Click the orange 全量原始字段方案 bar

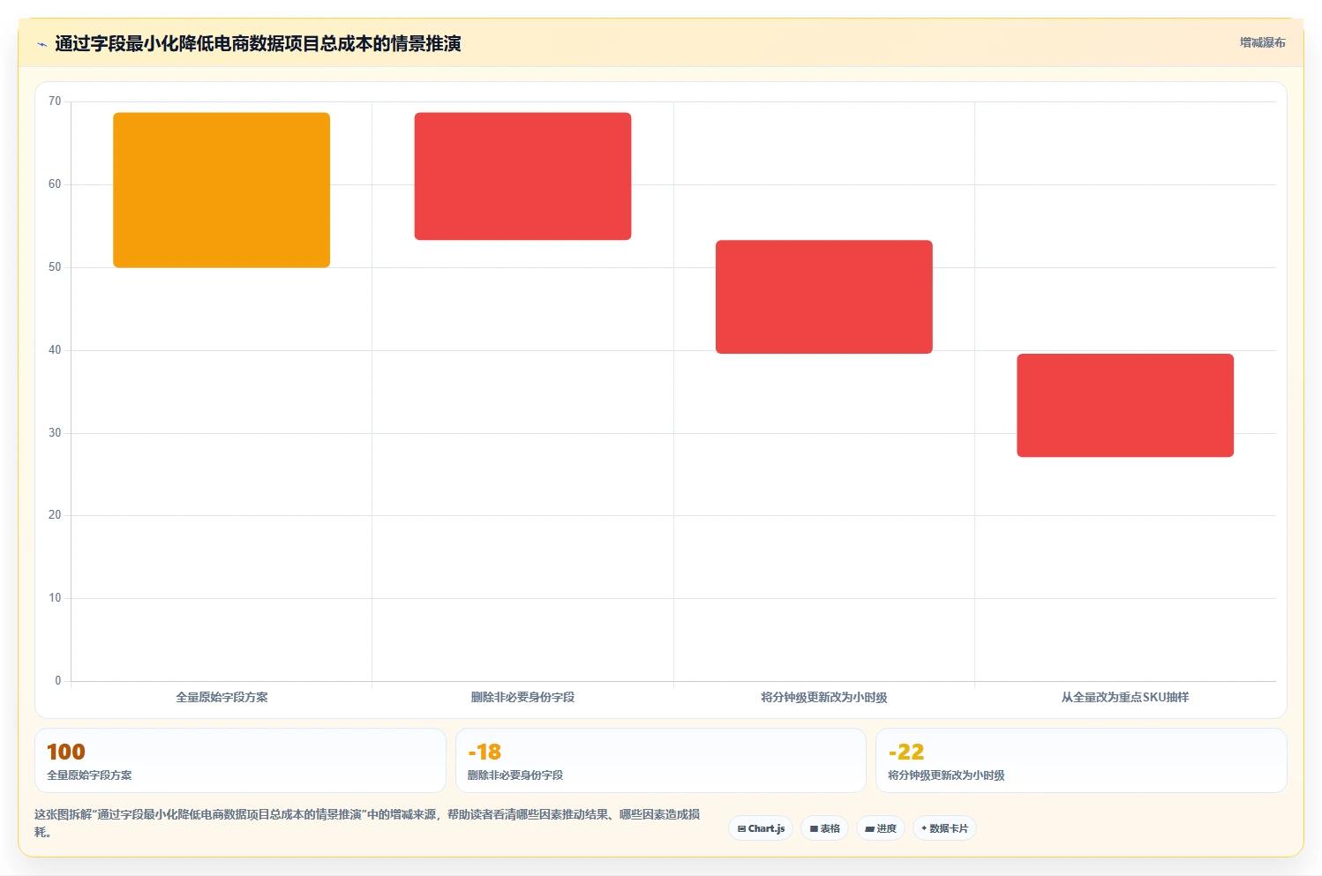click(222, 190)
